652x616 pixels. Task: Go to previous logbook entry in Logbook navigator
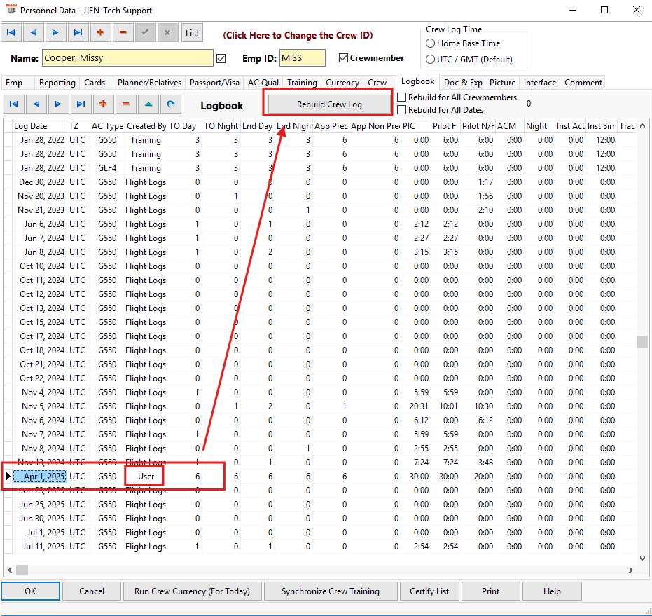tap(36, 104)
